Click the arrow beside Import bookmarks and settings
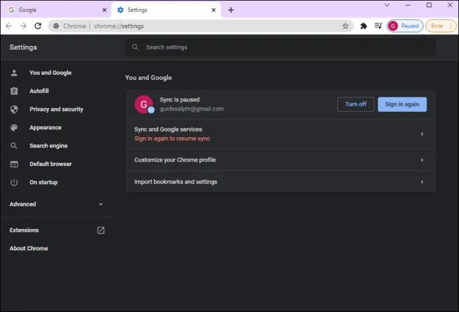 coord(422,182)
